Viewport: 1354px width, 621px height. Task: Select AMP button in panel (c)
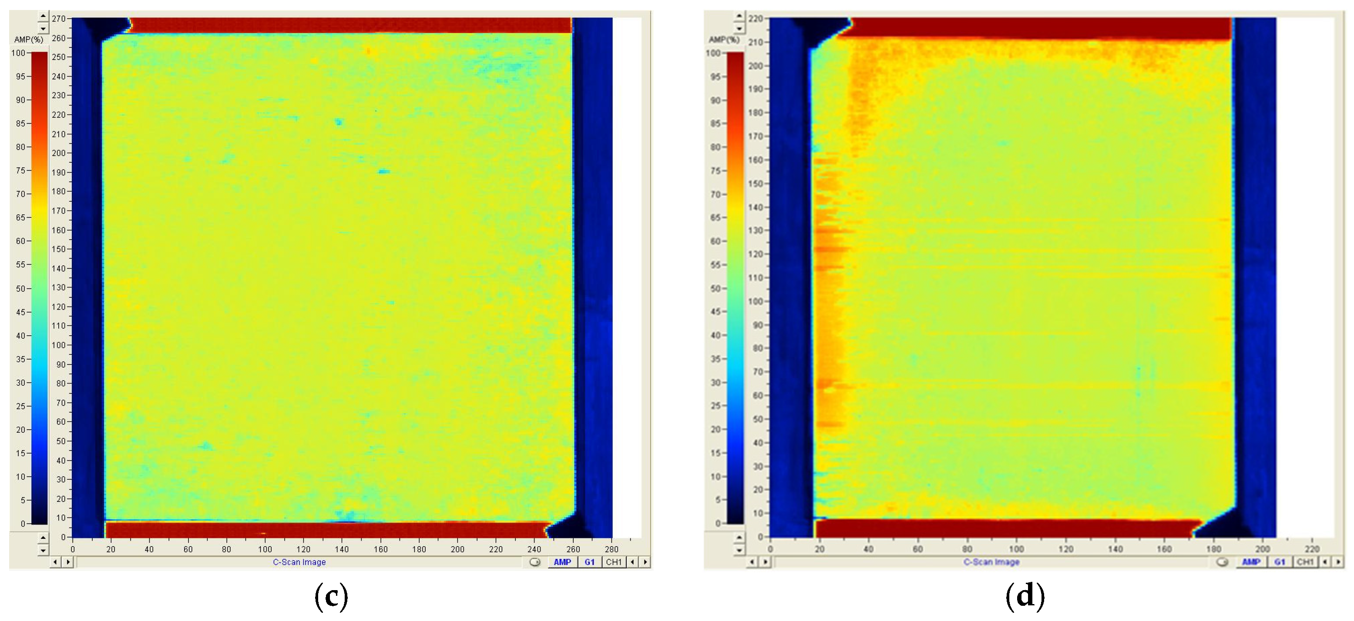[562, 562]
